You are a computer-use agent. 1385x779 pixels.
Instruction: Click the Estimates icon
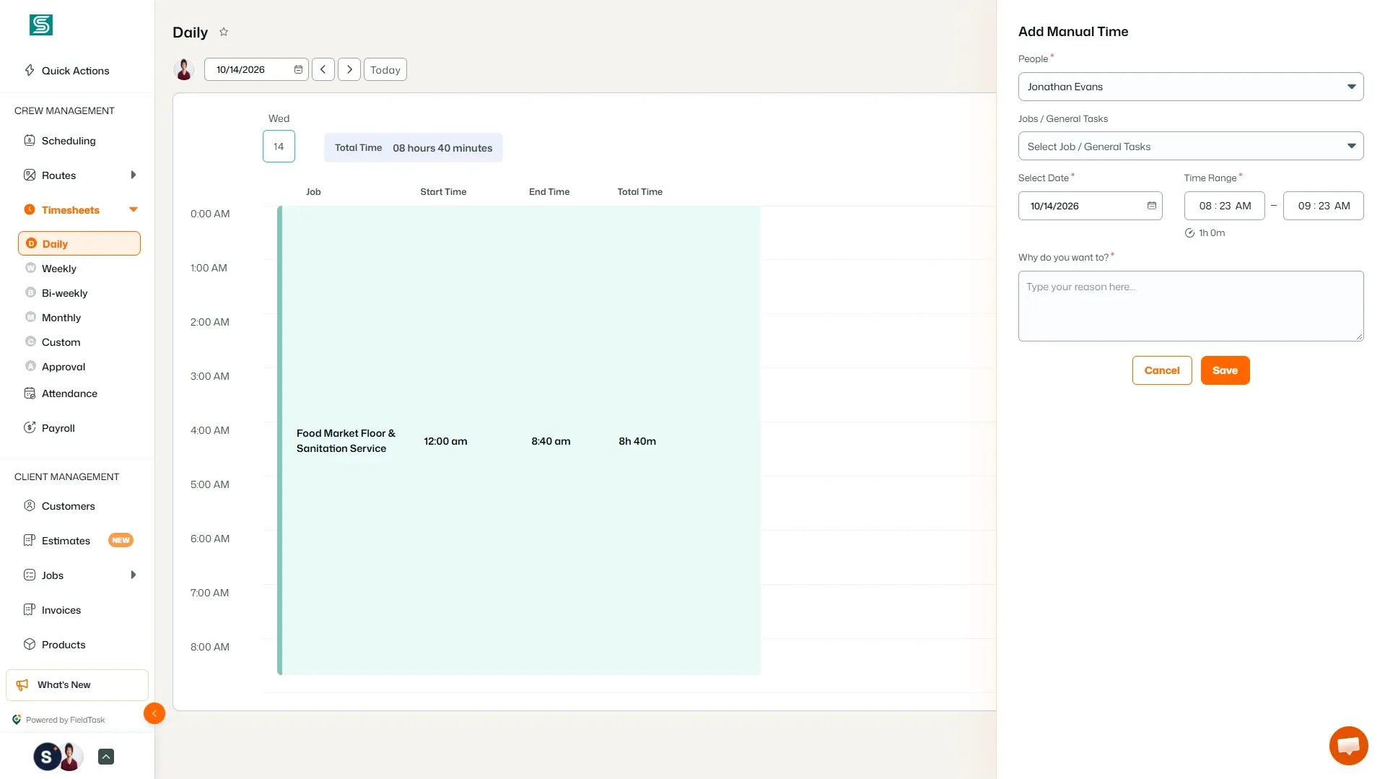[x=30, y=540]
